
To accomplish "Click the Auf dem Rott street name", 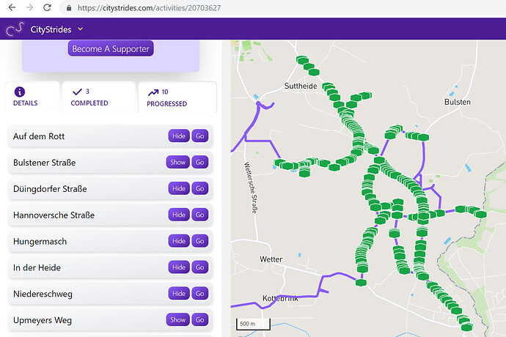I will click(39, 136).
